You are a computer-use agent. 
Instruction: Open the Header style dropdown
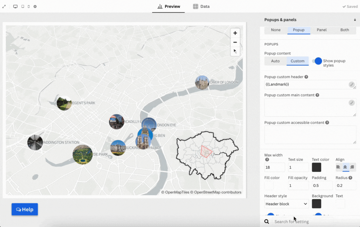pos(286,204)
